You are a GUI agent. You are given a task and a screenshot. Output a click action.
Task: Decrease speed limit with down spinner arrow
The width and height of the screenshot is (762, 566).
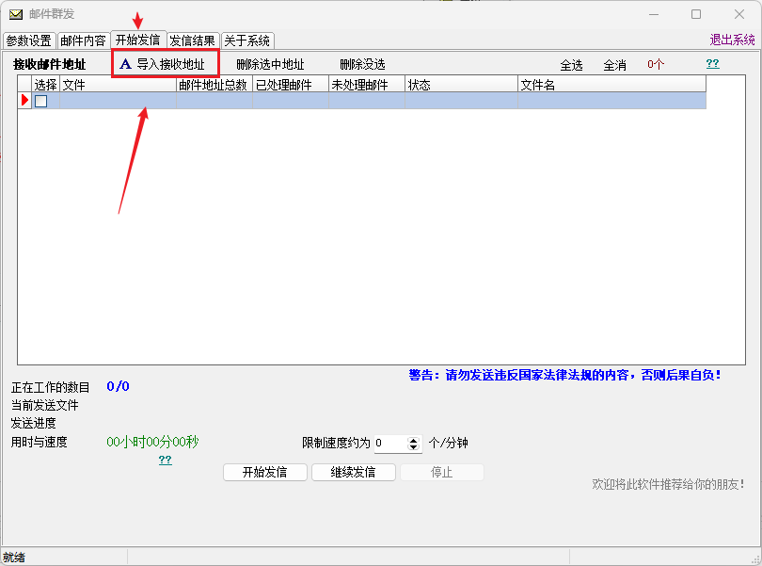click(413, 446)
